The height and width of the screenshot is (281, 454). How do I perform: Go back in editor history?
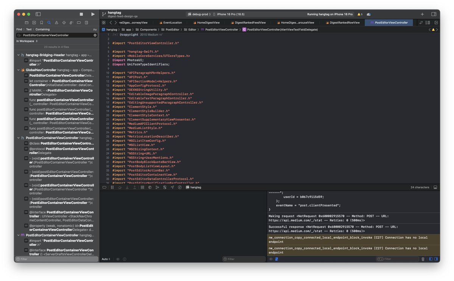(x=110, y=23)
